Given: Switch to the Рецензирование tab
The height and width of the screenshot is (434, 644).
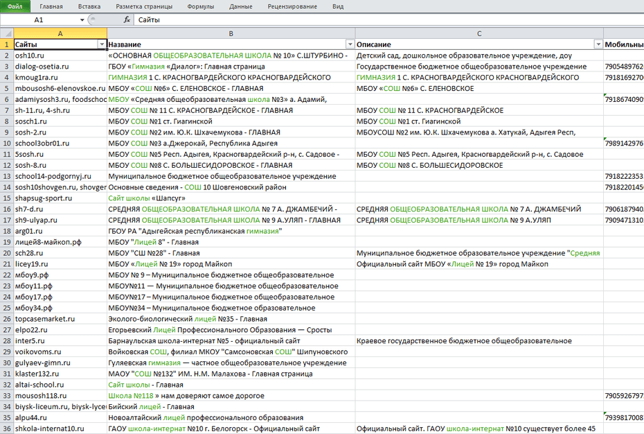Looking at the screenshot, I should point(292,6).
